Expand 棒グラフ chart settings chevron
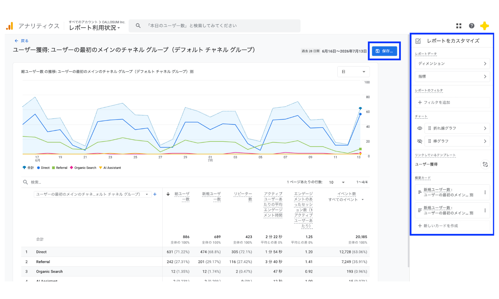499x299 pixels. (485, 141)
